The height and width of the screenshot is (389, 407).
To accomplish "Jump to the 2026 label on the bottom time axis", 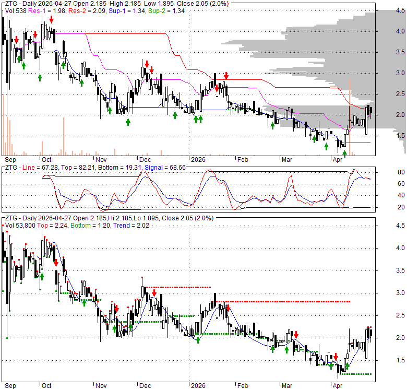I will point(197,386).
